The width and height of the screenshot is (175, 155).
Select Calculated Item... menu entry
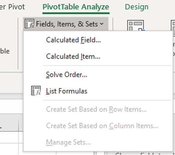coord(73,56)
